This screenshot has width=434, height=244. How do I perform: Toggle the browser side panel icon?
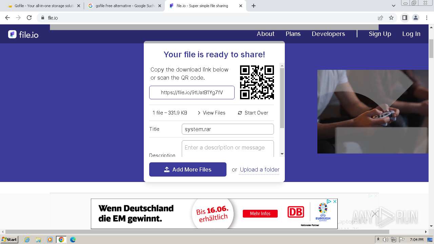click(x=405, y=18)
